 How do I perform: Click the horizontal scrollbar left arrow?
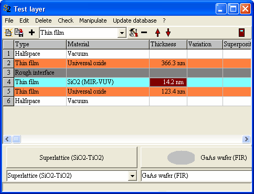[7, 139]
